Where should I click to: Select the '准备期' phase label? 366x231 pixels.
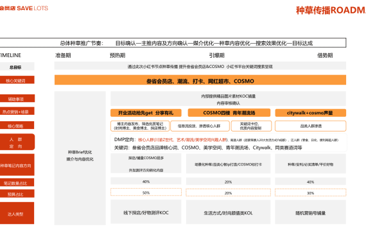63,55
